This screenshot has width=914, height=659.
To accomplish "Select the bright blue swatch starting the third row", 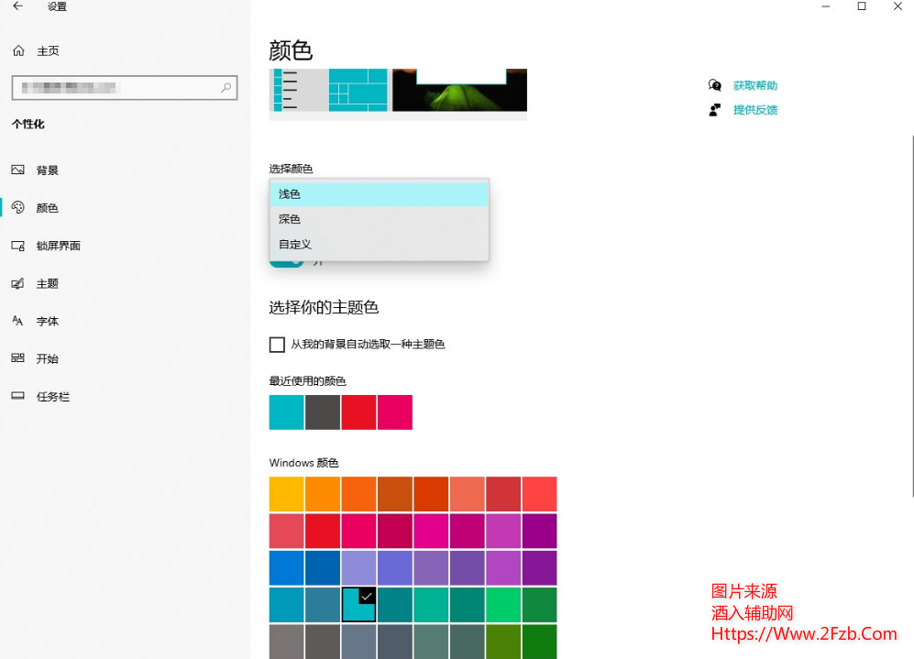I will click(x=286, y=567).
